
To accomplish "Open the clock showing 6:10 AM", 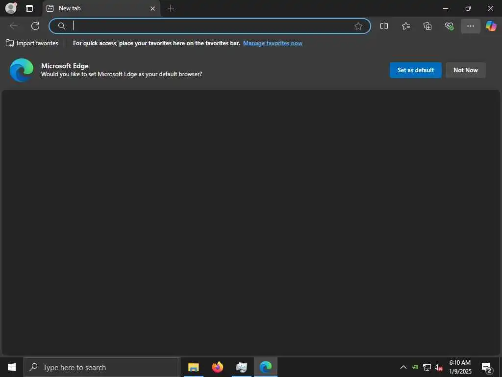I will 460,367.
